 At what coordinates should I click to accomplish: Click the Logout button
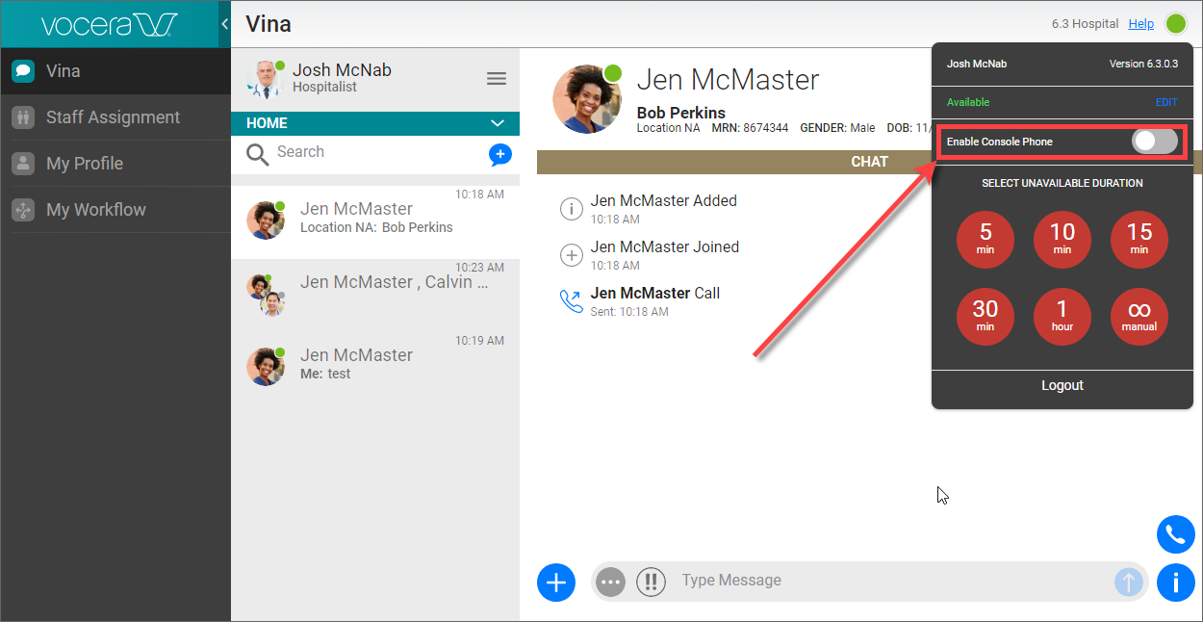(1062, 385)
